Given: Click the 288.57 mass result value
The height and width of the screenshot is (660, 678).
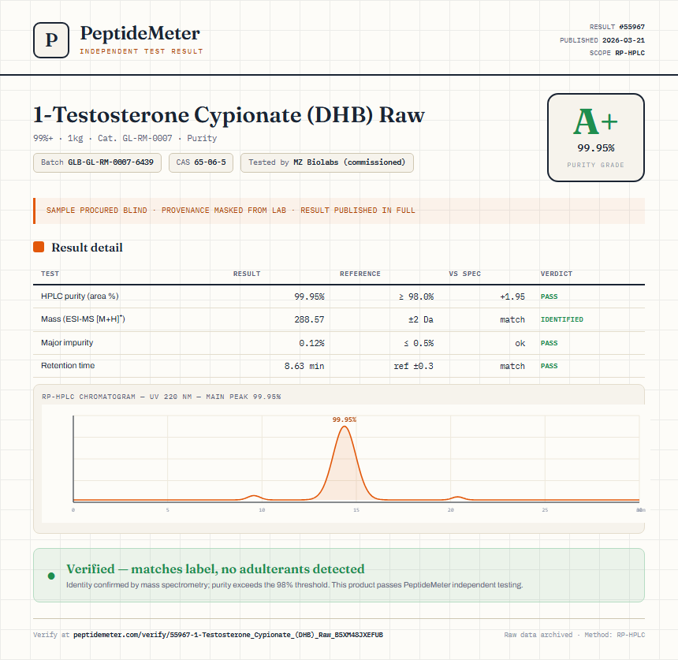Looking at the screenshot, I should click(x=309, y=319).
